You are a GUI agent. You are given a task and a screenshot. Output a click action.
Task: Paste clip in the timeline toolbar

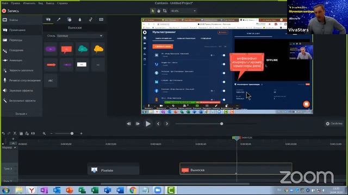click(27, 134)
